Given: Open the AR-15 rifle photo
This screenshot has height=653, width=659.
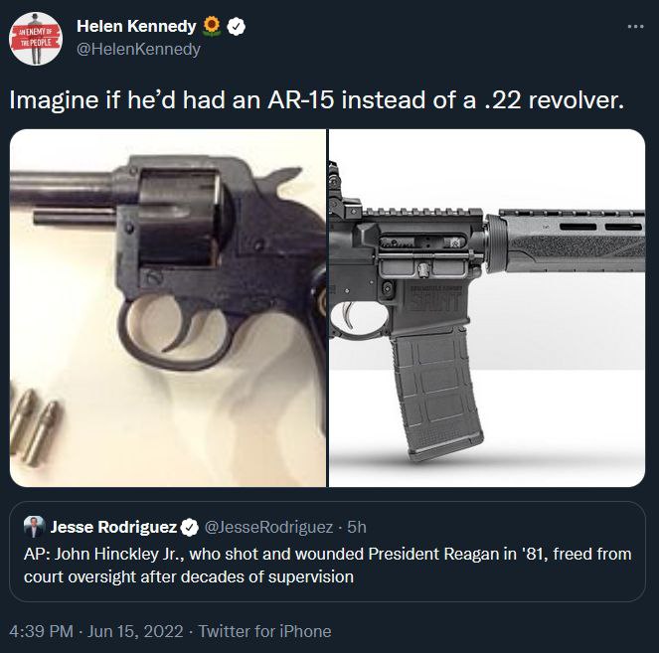Looking at the screenshot, I should [x=487, y=308].
